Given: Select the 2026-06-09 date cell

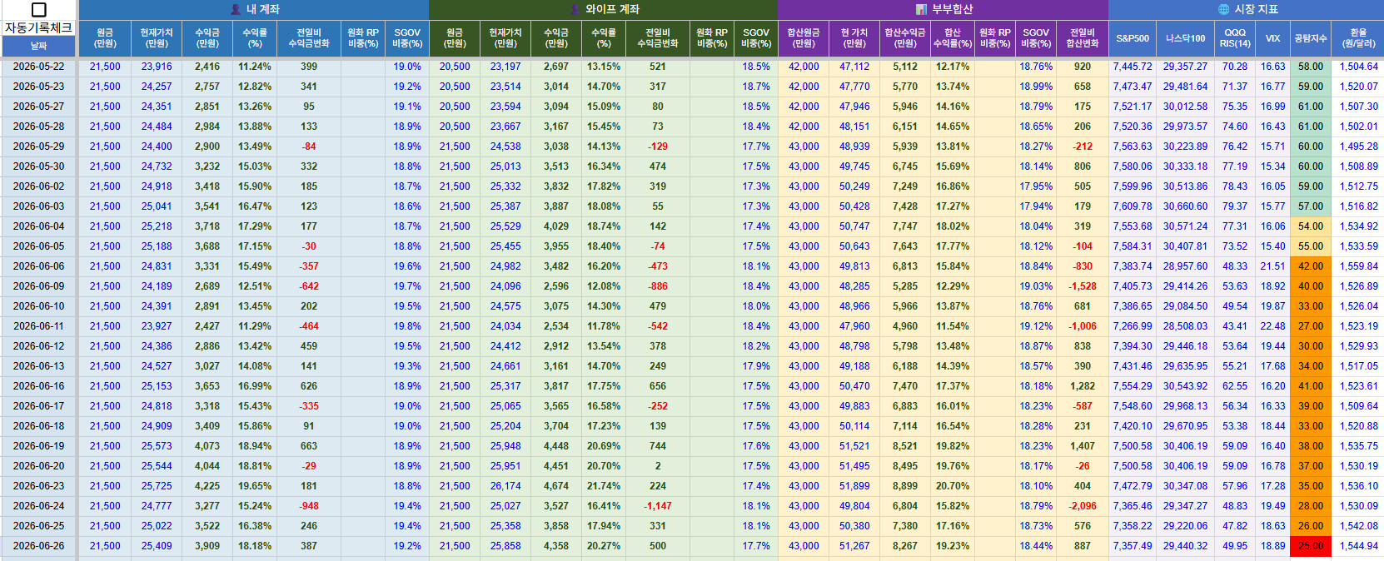Looking at the screenshot, I should [38, 286].
